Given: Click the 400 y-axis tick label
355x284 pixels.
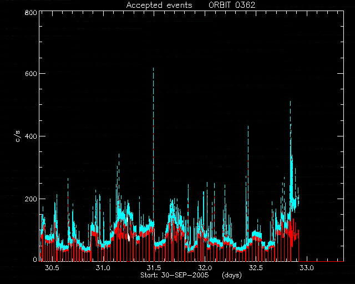Looking at the screenshot, I should click(31, 136).
